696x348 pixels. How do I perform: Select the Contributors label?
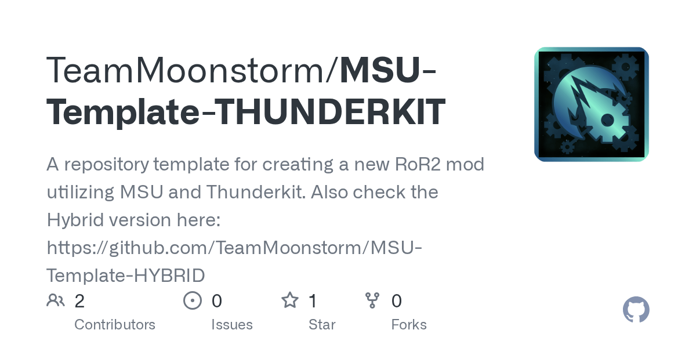point(115,324)
